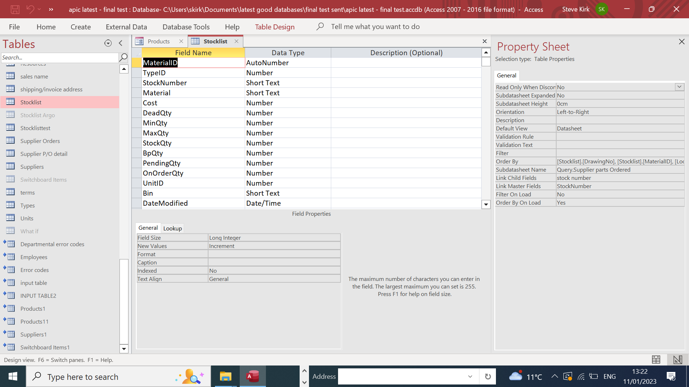Click the Data Type cell for Cost
689x387 pixels.
(x=288, y=103)
